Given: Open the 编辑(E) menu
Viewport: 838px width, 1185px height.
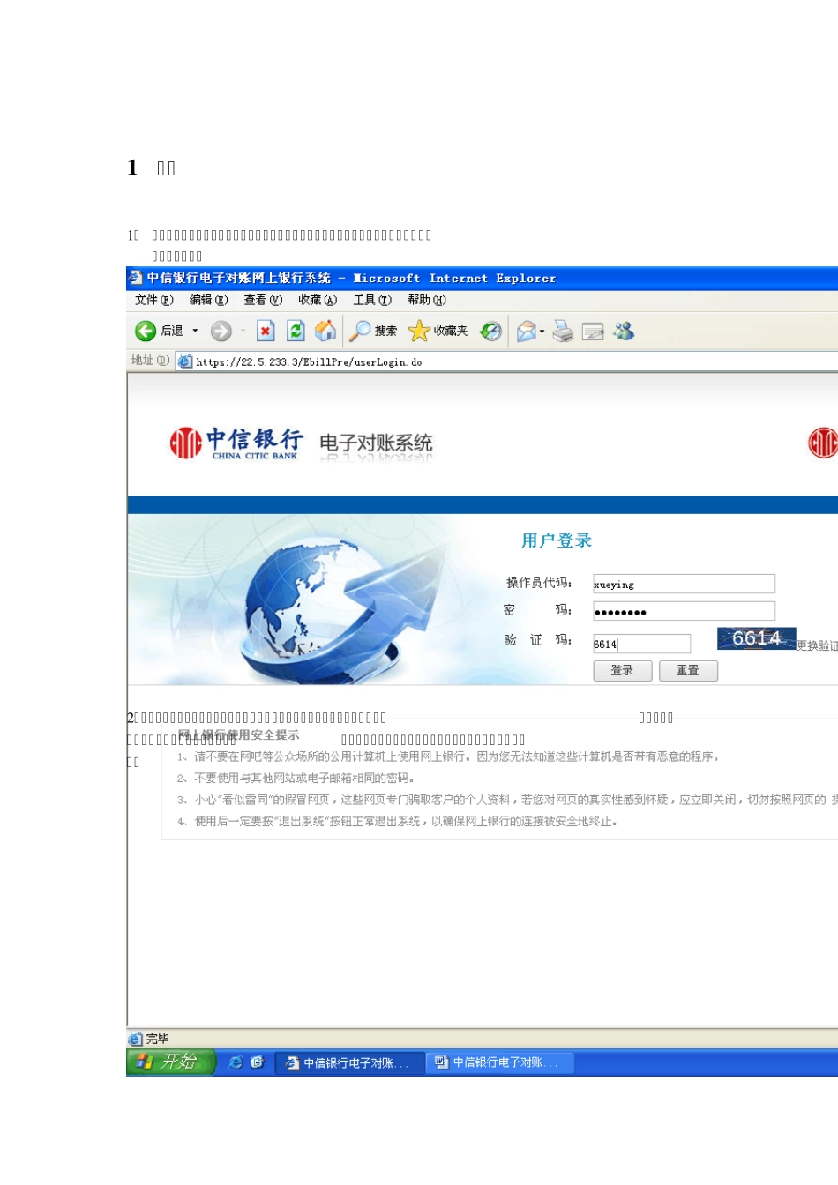Looking at the screenshot, I should [209, 300].
